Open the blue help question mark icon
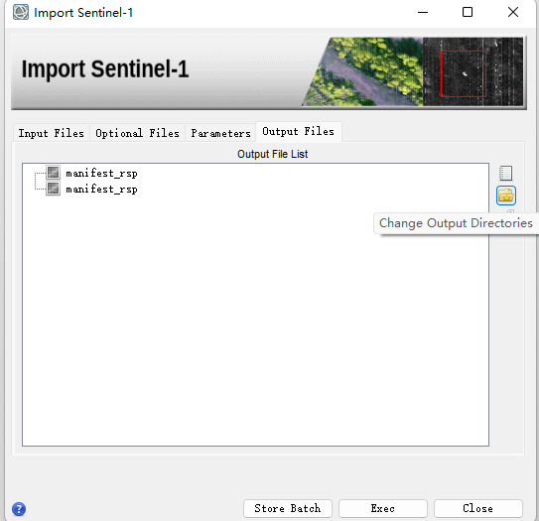This screenshot has width=539, height=521. 19,509
